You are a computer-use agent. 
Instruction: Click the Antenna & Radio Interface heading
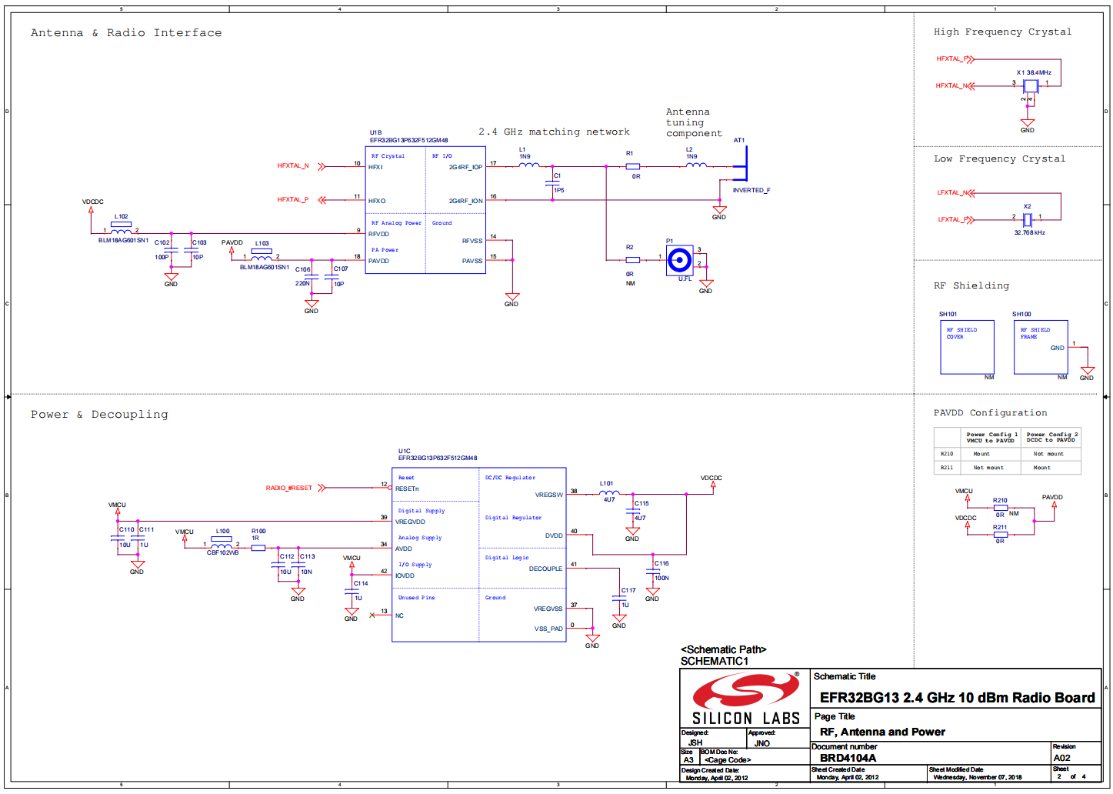coord(126,33)
